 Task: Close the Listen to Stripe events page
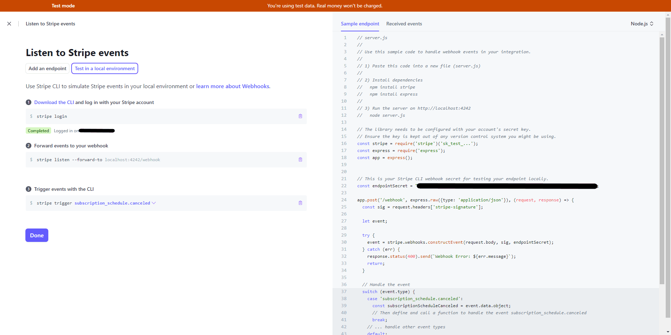(x=9, y=24)
